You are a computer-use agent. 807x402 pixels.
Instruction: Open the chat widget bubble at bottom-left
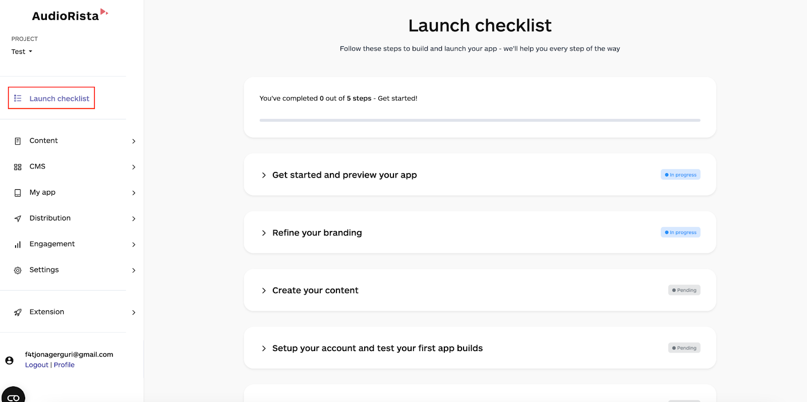(x=13, y=395)
